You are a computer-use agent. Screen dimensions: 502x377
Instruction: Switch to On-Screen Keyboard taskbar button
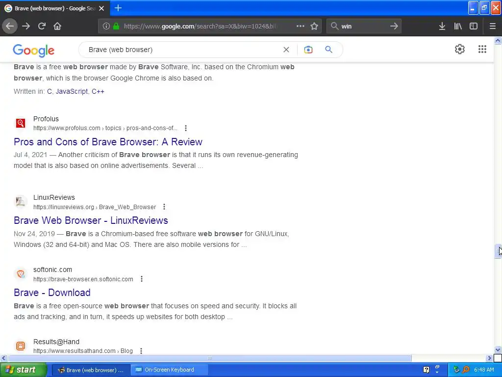tap(169, 370)
